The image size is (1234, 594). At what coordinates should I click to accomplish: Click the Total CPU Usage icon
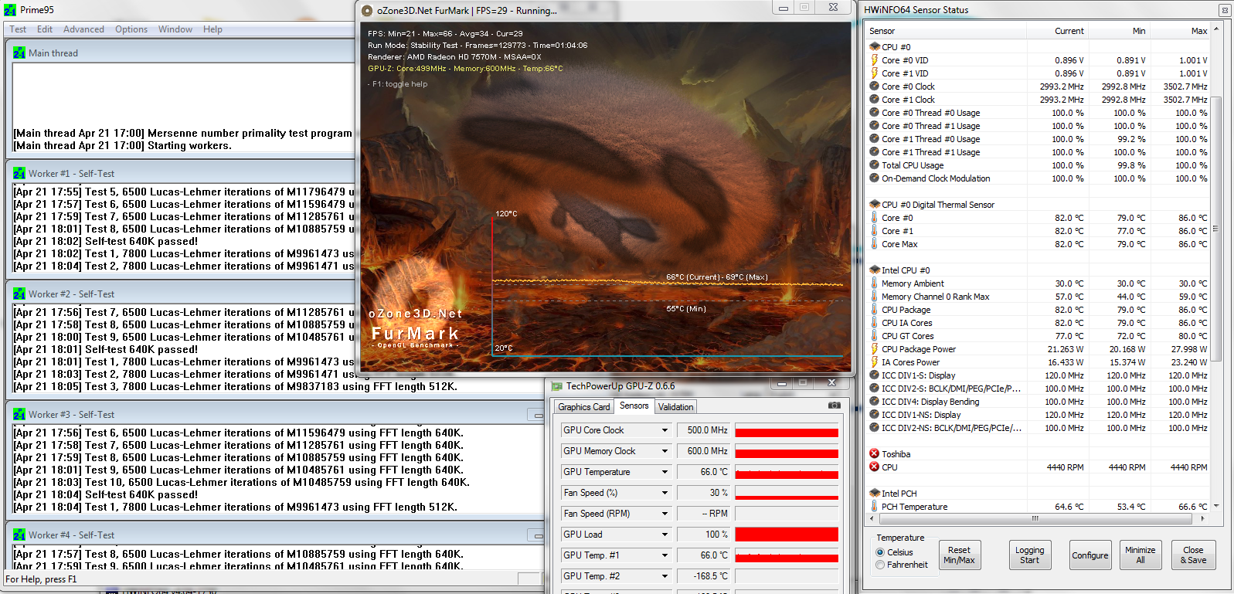875,165
